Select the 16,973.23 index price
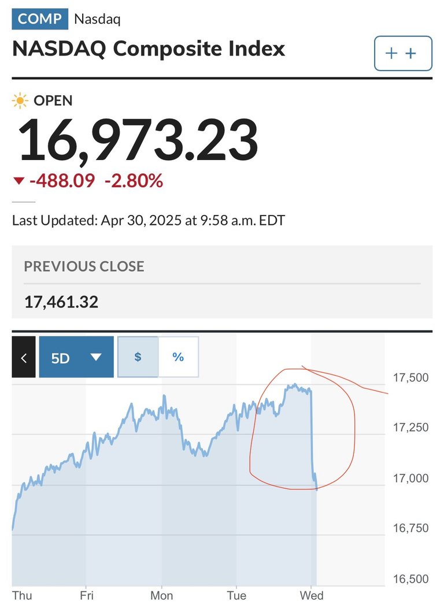This screenshot has height=604, width=444. click(x=138, y=139)
